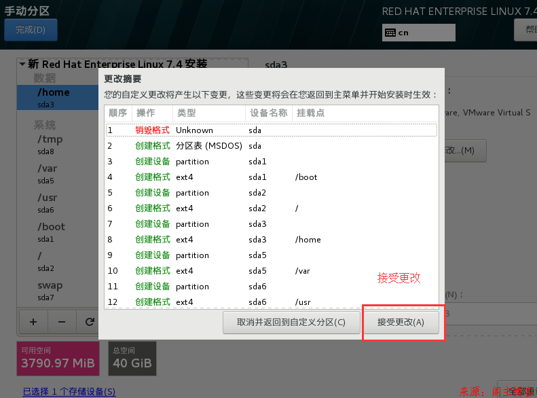This screenshot has height=398, width=537.
Task: Click the add mount point plus icon
Action: coord(33,322)
